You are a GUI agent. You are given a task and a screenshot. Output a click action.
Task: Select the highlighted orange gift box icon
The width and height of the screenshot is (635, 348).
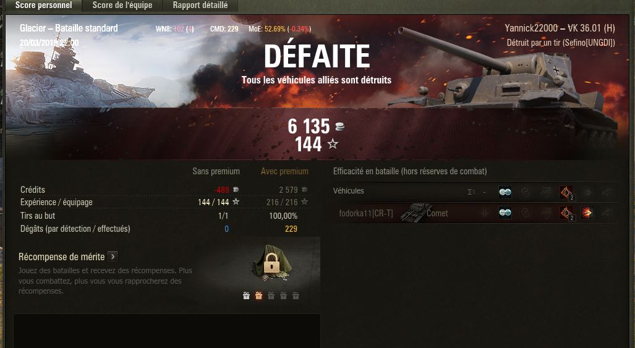point(259,296)
